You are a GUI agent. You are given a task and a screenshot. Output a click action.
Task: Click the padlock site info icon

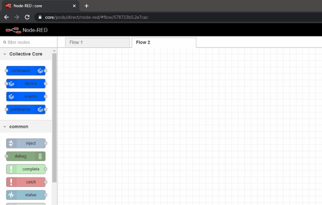[x=40, y=17]
